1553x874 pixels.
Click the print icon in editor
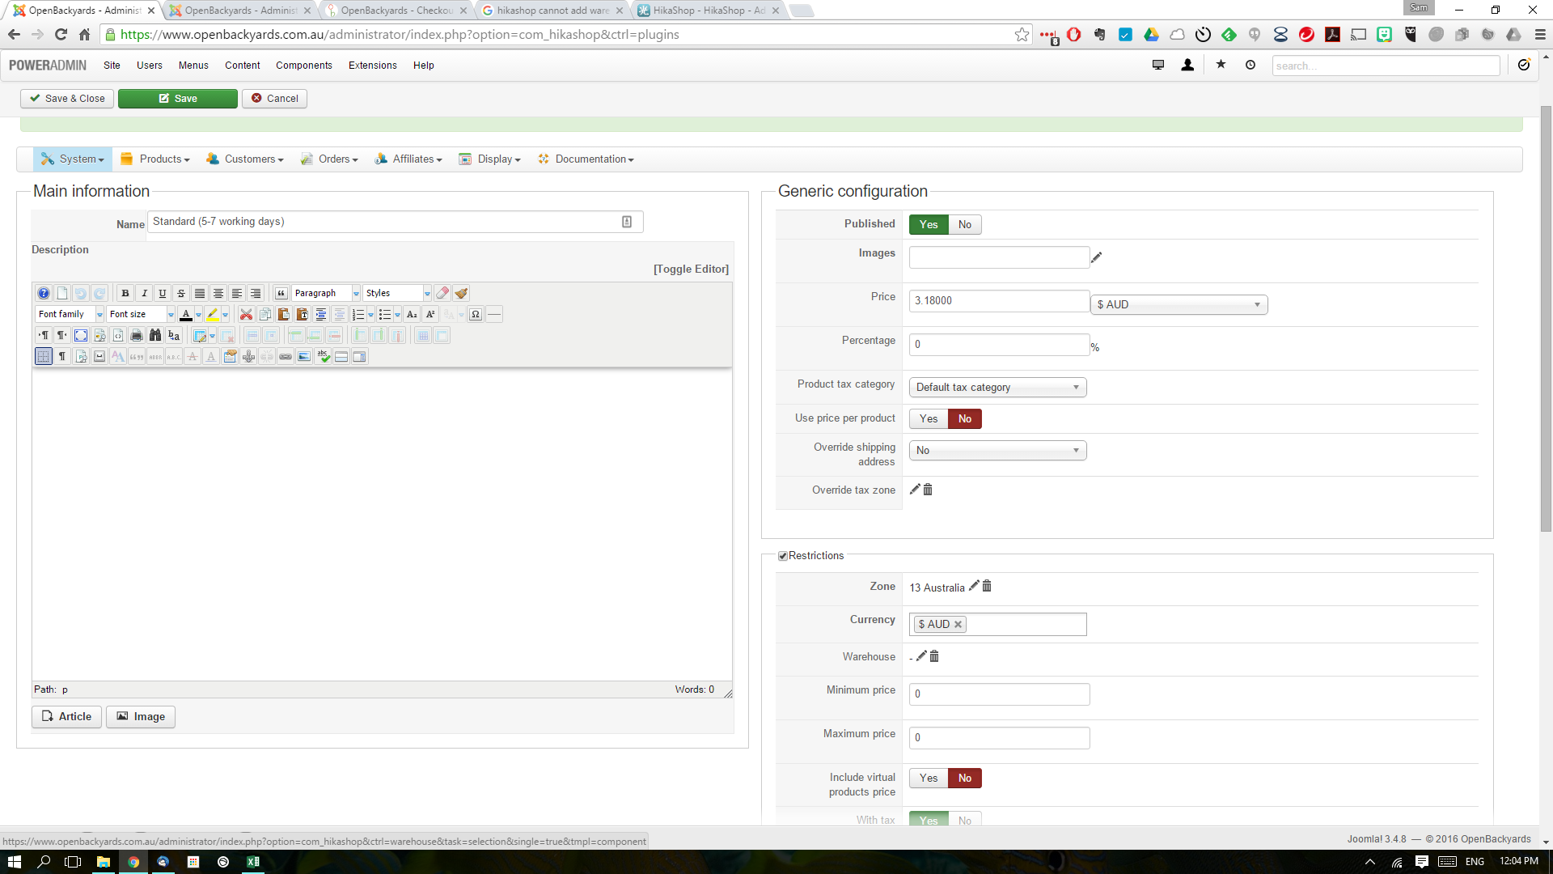[137, 335]
